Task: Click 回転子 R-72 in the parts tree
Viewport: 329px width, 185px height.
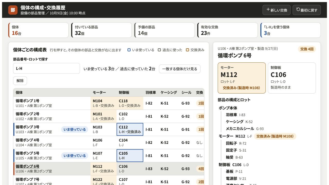Action: (236, 143)
